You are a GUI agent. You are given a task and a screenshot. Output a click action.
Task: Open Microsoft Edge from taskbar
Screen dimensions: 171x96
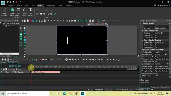coord(64,94)
